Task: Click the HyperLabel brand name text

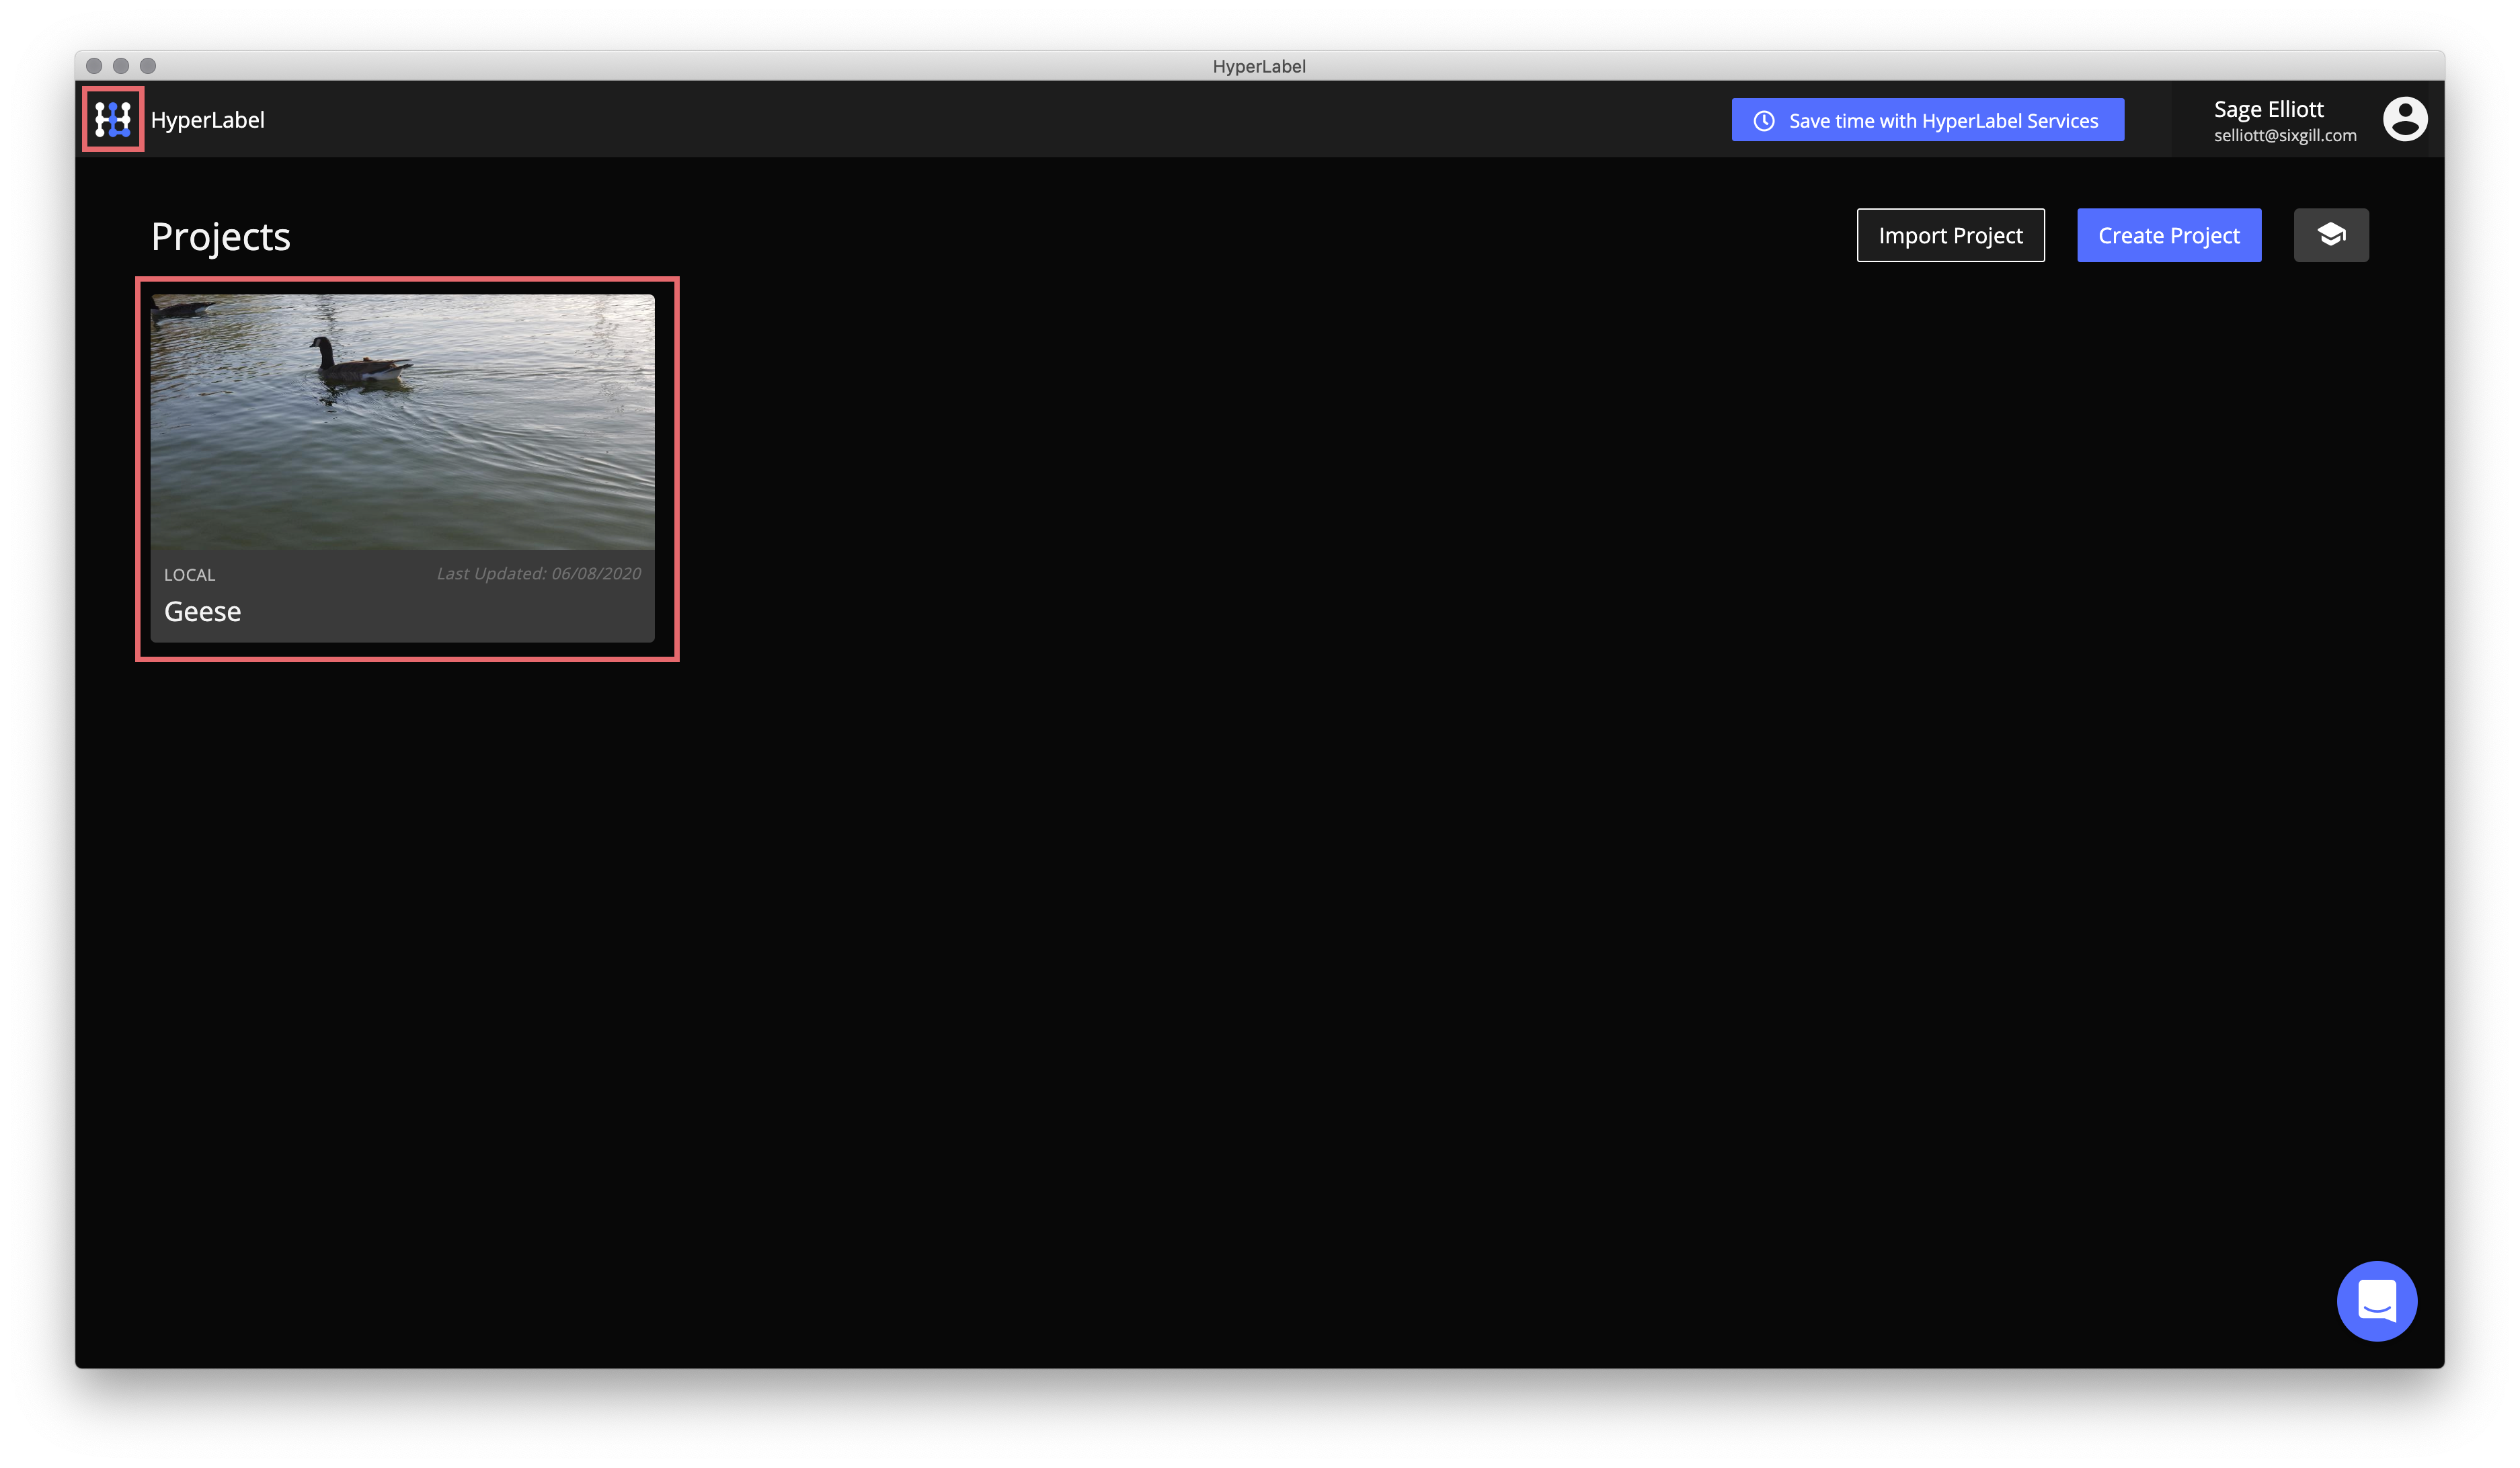Action: click(x=207, y=120)
